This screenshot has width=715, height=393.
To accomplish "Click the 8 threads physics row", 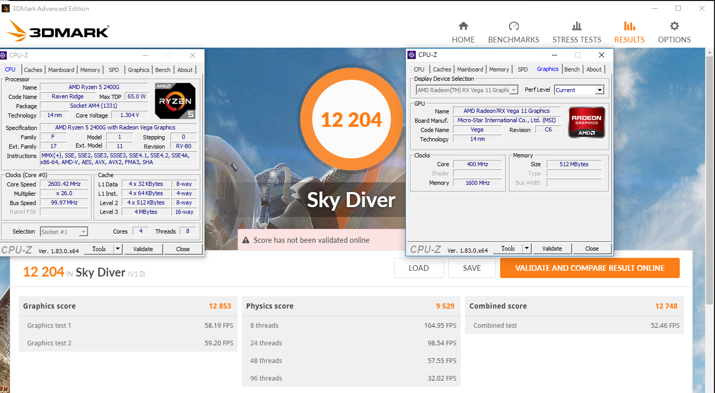I will pos(351,326).
